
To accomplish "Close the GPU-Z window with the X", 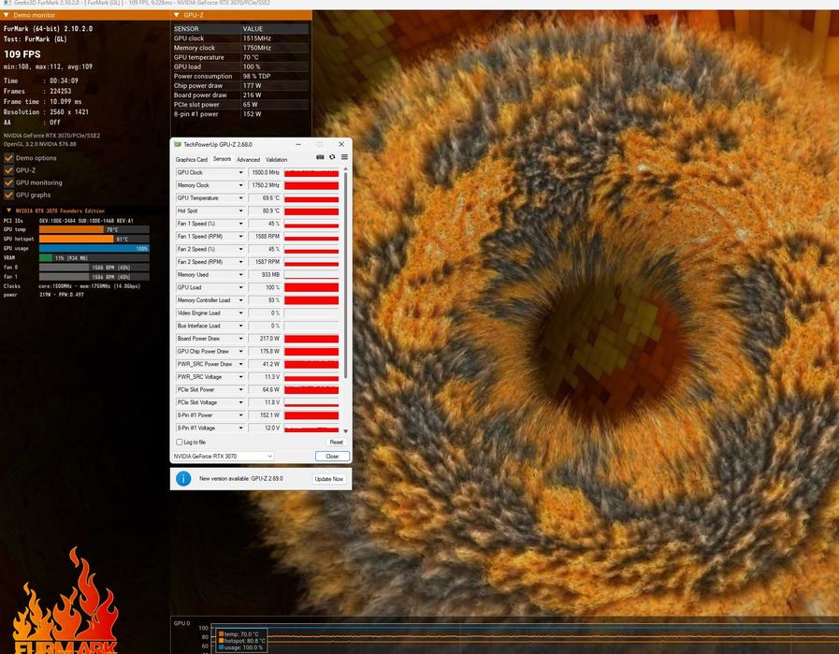I will [341, 144].
